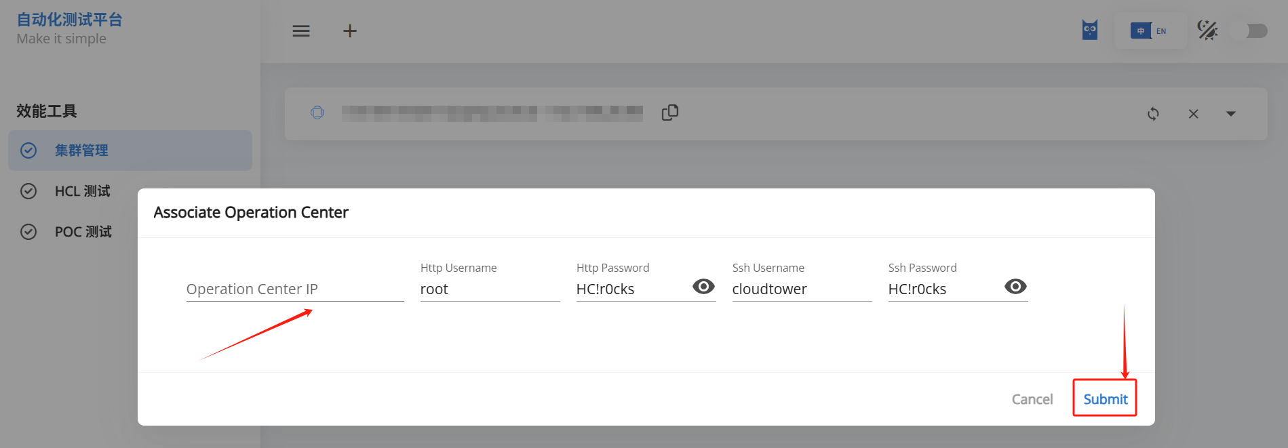
Task: Expand the cluster card dropdown arrow
Action: (1231, 114)
